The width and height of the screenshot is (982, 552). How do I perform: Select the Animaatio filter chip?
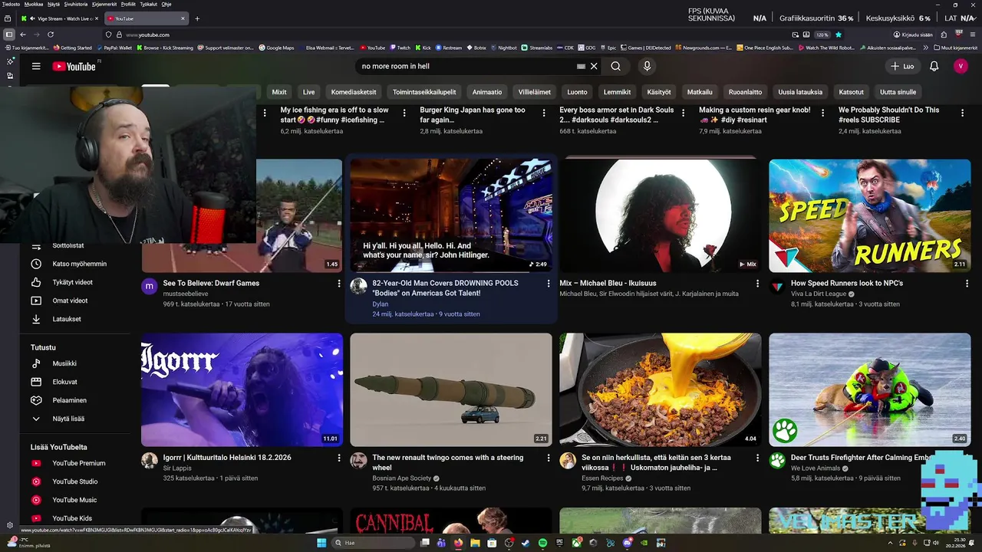point(487,92)
